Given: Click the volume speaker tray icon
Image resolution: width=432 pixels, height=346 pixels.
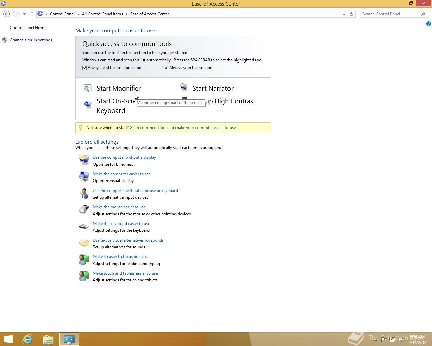Looking at the screenshot, I should 400,340.
